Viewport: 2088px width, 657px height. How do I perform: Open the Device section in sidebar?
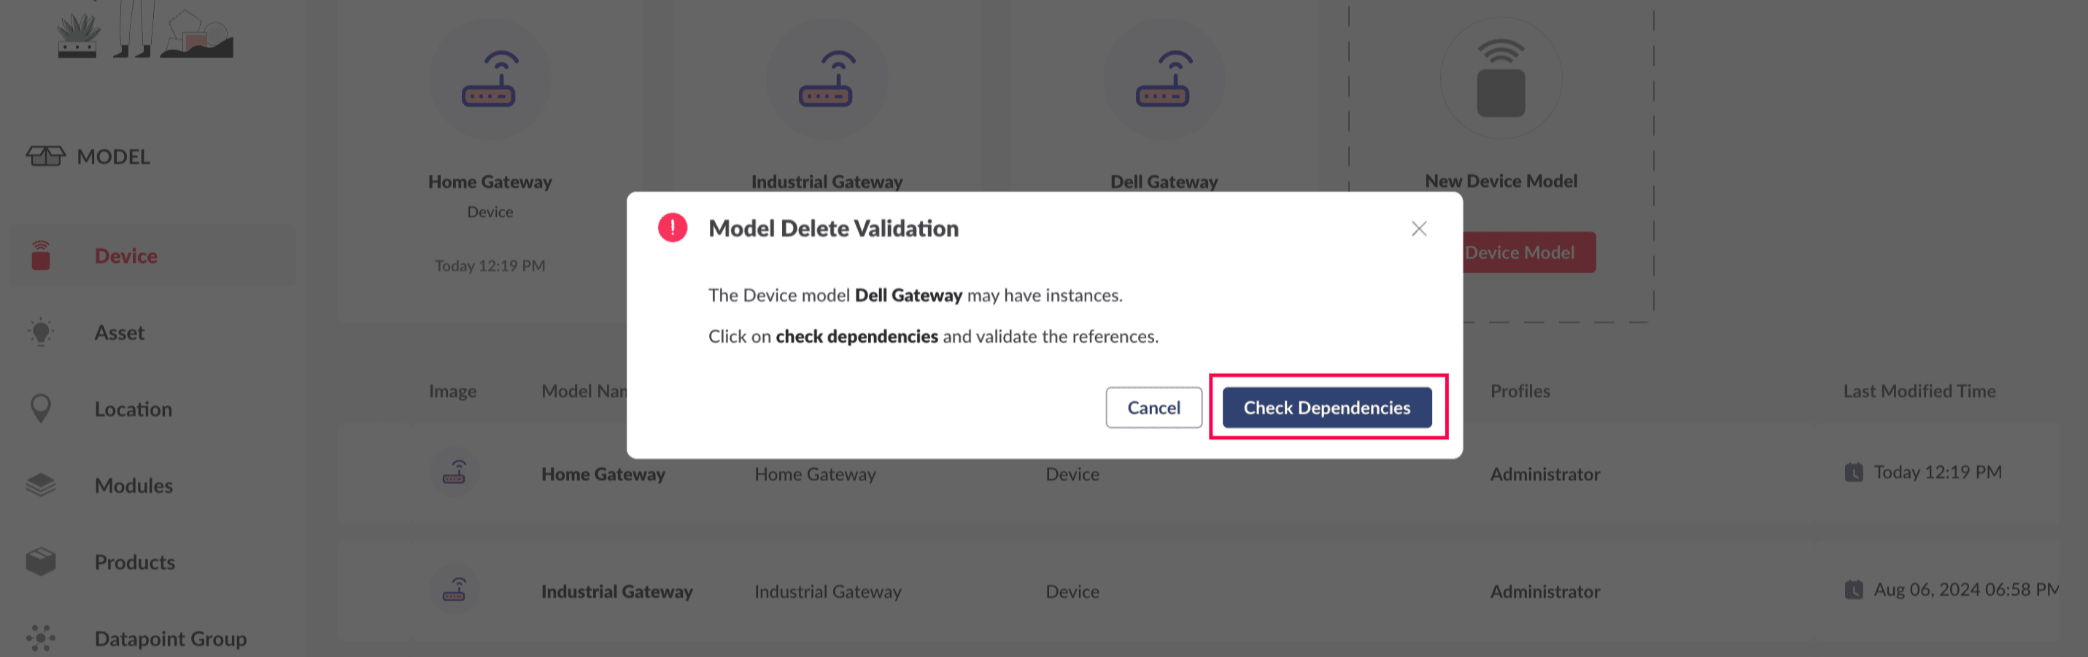125,256
